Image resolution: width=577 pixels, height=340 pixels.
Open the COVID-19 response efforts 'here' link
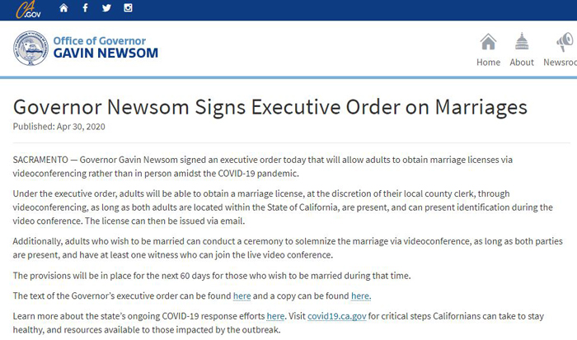coord(275,316)
